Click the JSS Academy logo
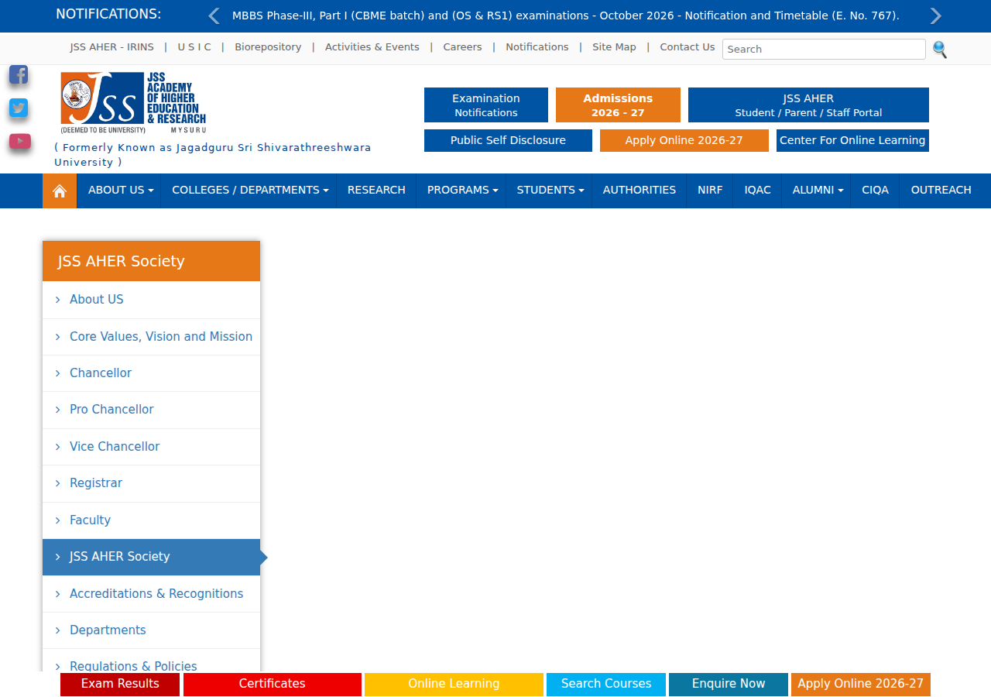The image size is (991, 697). [x=134, y=103]
